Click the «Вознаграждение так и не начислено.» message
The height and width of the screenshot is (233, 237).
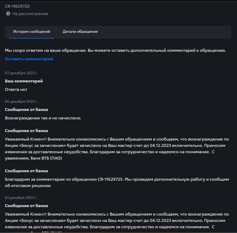(x=43, y=118)
